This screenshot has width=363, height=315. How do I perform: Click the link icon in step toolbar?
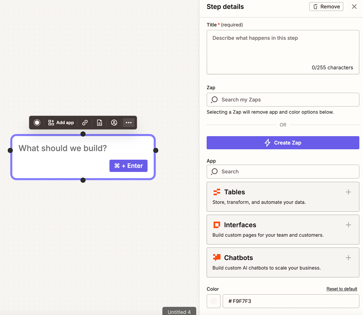(85, 123)
